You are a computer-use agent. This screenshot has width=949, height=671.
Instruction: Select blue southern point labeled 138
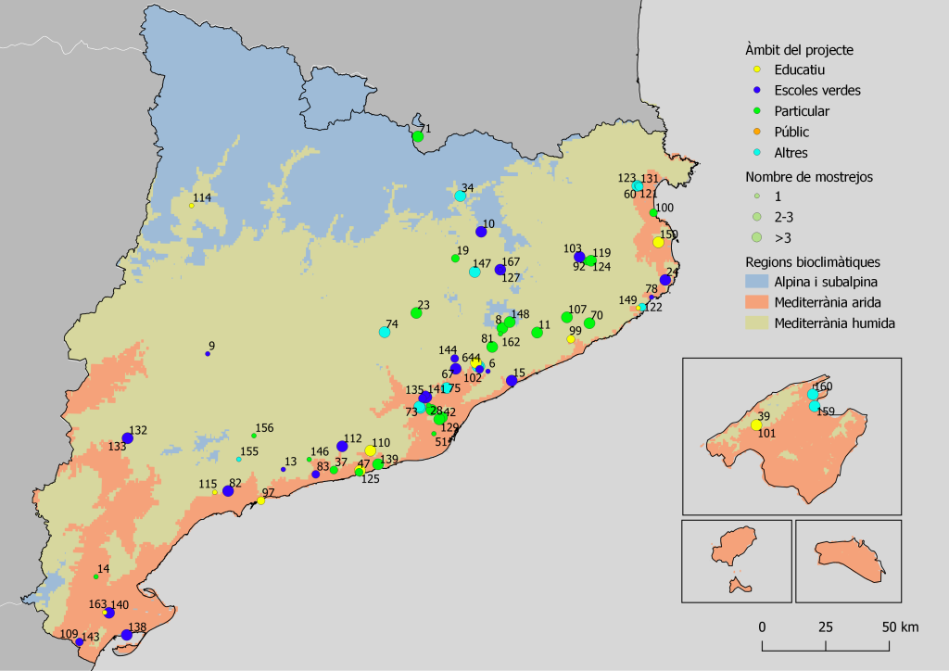[x=126, y=635]
